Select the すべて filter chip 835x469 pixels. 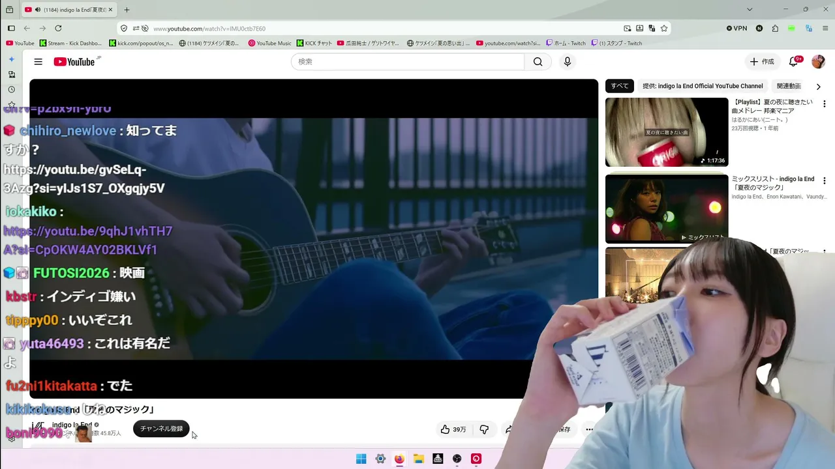620,86
